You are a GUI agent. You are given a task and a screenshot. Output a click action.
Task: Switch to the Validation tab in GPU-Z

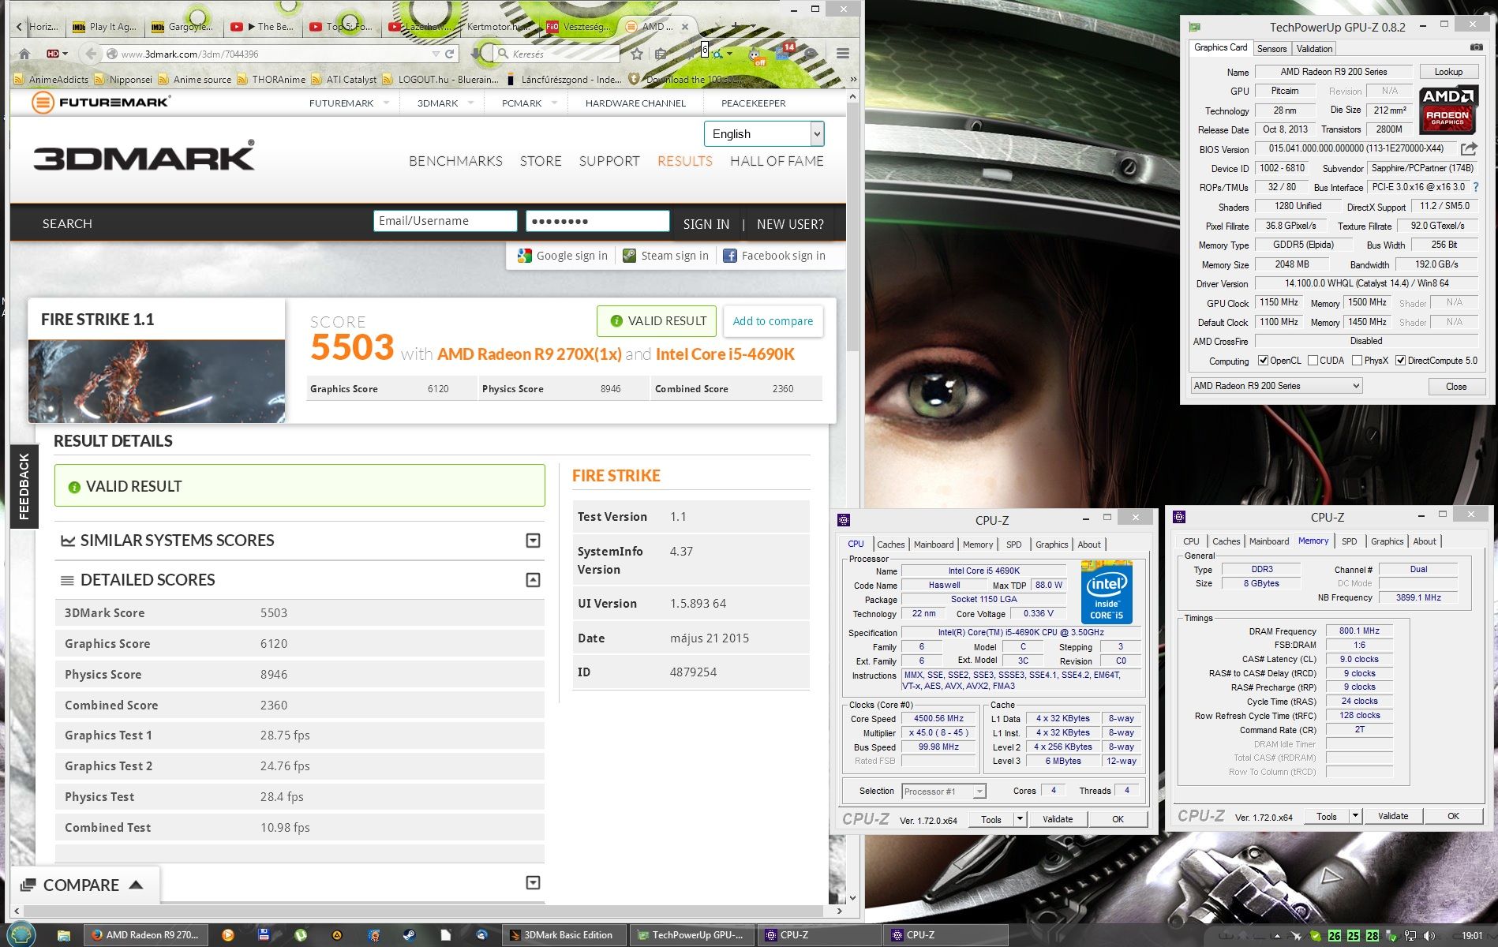pos(1314,49)
